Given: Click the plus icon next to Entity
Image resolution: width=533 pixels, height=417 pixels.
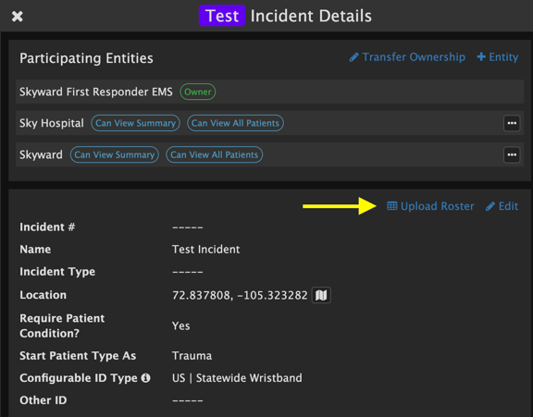Looking at the screenshot, I should 481,56.
